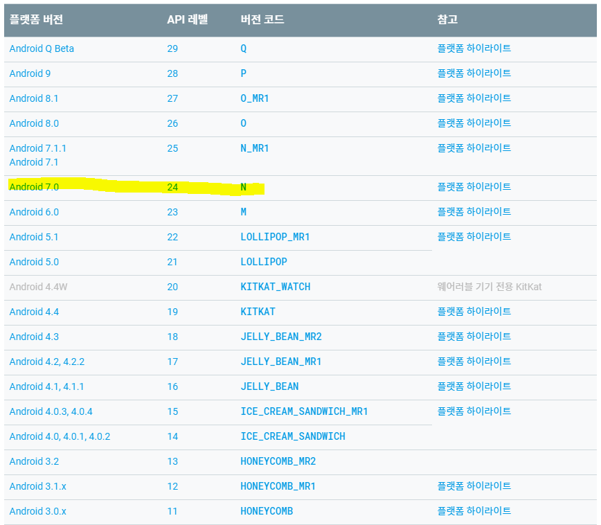This screenshot has height=525, width=601.
Task: Open 플랫폼 하이라이트 for Android 9
Action: 474,73
